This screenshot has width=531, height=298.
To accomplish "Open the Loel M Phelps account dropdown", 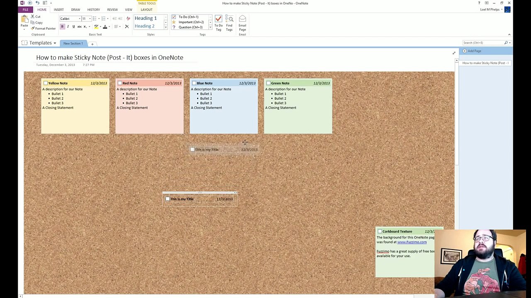I will (x=502, y=10).
